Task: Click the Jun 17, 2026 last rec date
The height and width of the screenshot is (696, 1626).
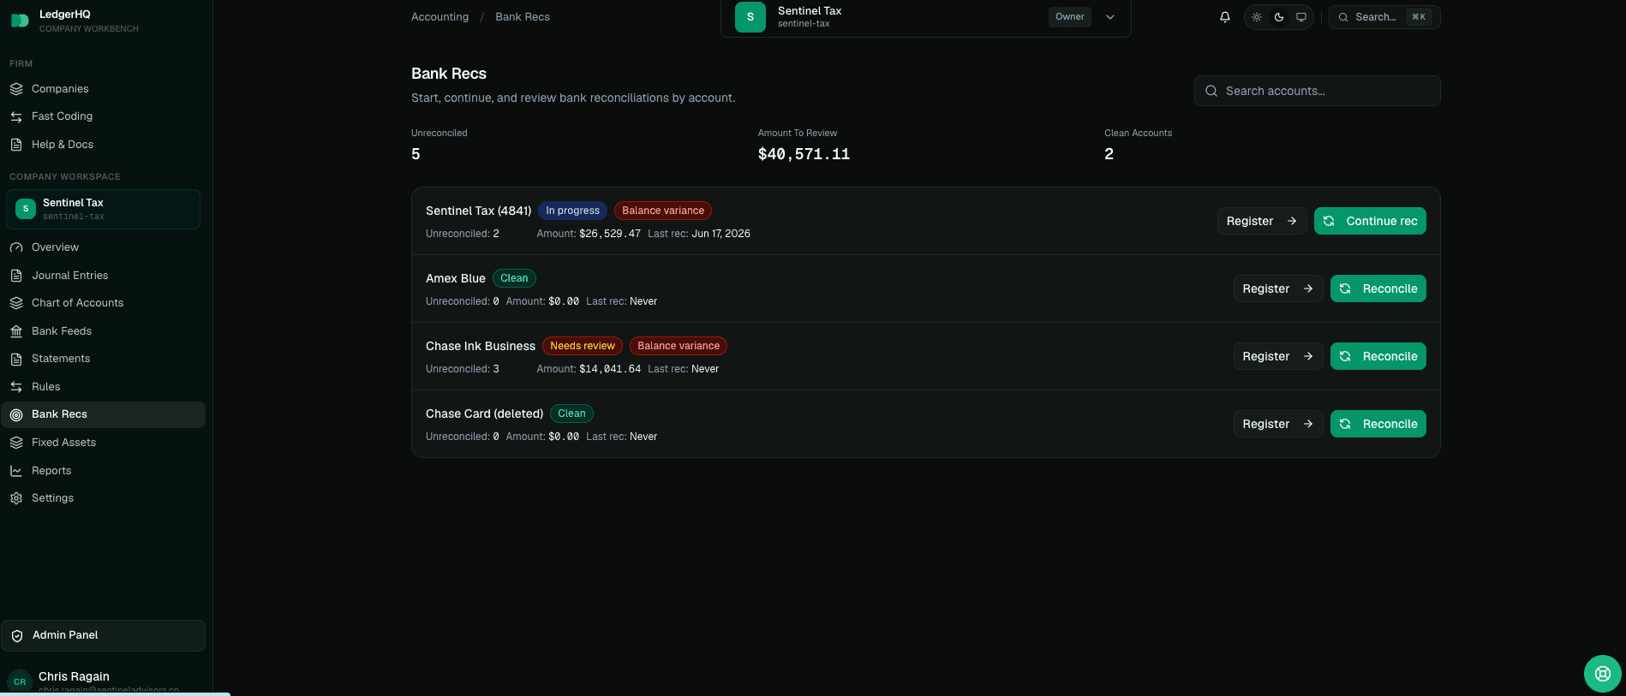Action: tap(720, 234)
